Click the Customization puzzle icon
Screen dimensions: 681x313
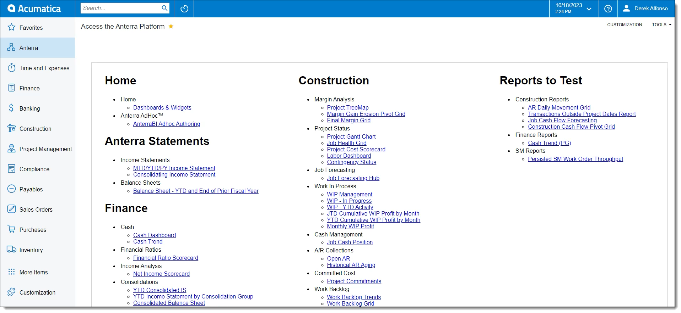click(11, 292)
